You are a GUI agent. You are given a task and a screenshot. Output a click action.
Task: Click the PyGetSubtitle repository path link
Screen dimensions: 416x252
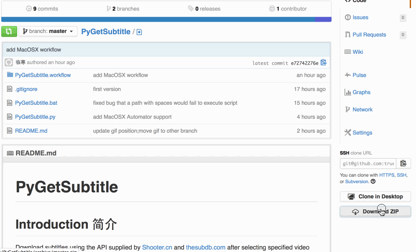pos(106,32)
